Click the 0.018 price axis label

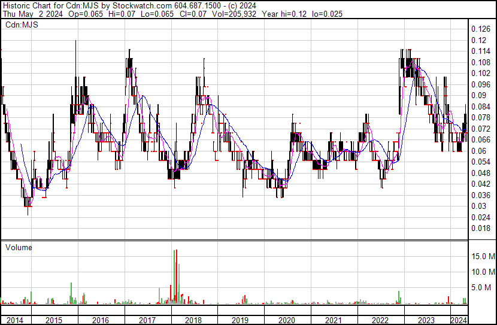pos(481,229)
